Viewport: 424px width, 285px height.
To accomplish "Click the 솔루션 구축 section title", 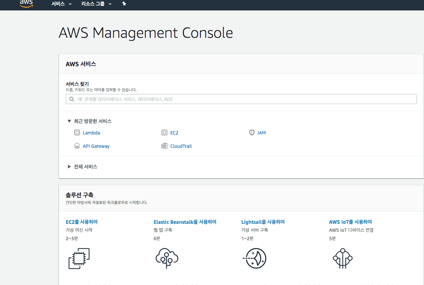I will point(79,195).
